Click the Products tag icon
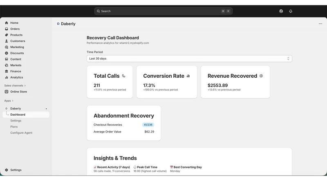The height and width of the screenshot is (184, 327). (x=7, y=35)
